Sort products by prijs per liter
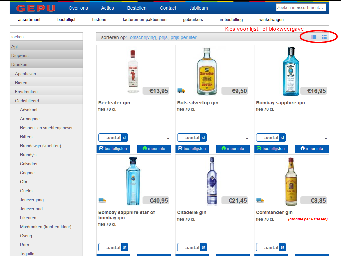The image size is (341, 256). click(183, 37)
